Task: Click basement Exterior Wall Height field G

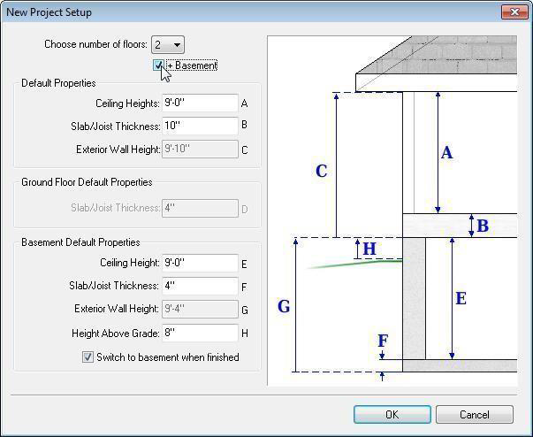Action: 201,310
